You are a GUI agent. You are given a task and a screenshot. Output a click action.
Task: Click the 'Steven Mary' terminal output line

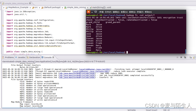pos(93,46)
